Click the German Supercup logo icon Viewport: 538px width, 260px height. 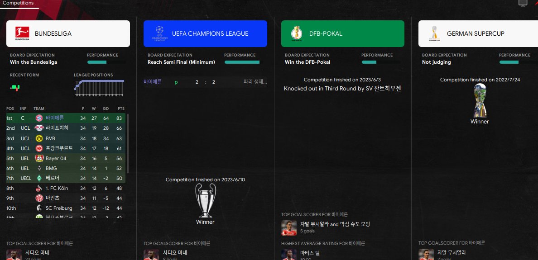tap(434, 33)
